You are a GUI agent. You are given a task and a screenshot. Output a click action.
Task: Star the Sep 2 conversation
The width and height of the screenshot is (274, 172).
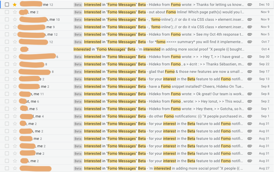pyautogui.click(x=15, y=101)
